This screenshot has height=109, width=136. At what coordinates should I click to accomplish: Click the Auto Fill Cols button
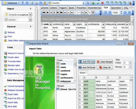[x=87, y=62]
